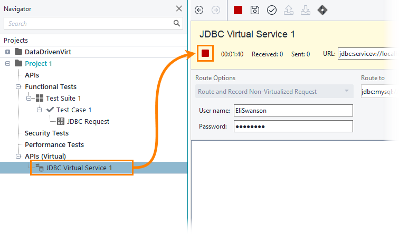Click the Route Options label
The image size is (399, 234).
(215, 78)
